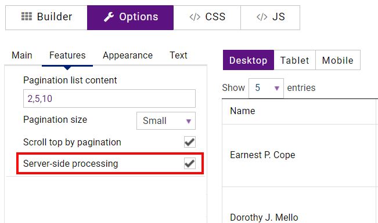Click the wrench icon on Options tab
This screenshot has height=223, width=378.
point(109,17)
